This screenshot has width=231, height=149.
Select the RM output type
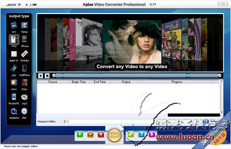pos(24,111)
